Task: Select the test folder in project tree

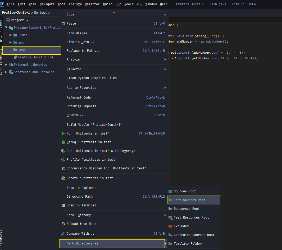Action: point(32,50)
